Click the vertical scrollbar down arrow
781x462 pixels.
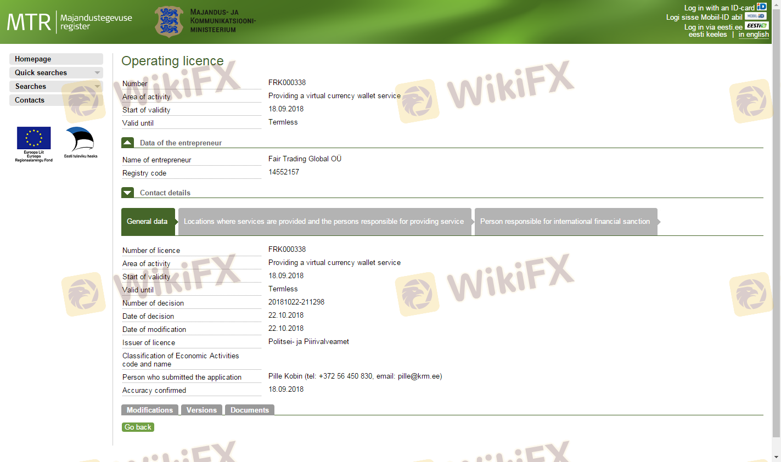click(x=776, y=457)
